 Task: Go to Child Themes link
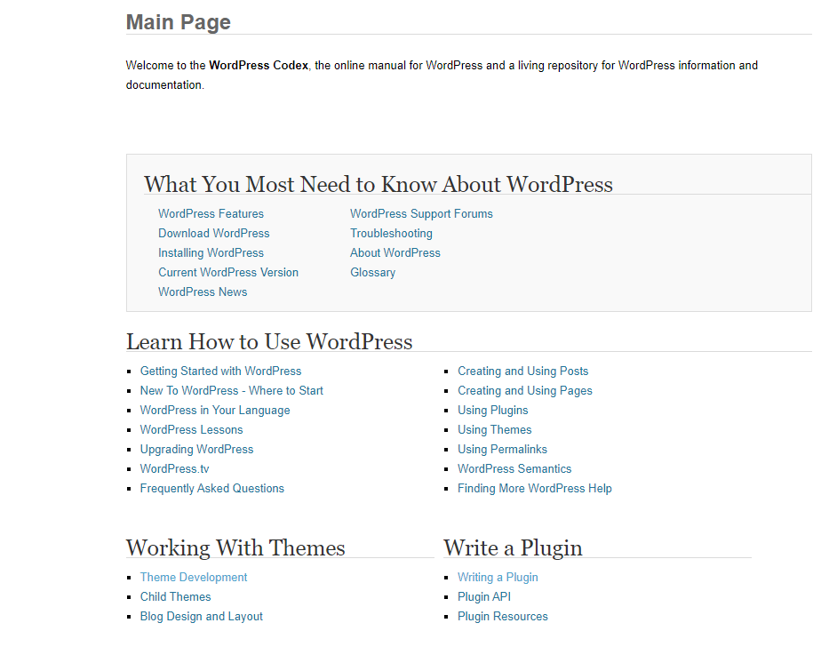tap(175, 596)
